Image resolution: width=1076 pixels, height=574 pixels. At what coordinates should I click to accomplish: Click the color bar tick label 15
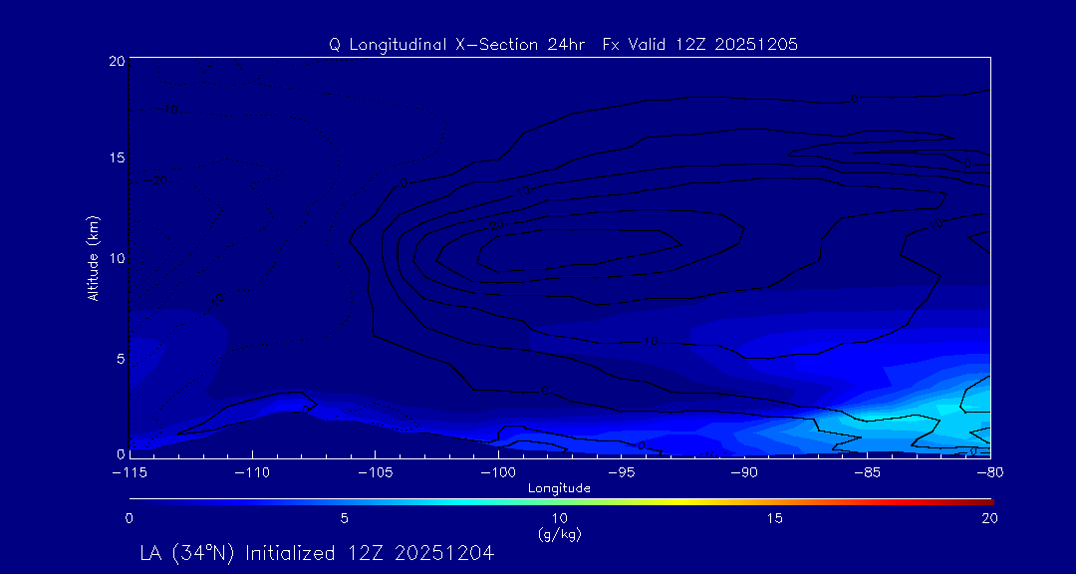[x=774, y=518]
